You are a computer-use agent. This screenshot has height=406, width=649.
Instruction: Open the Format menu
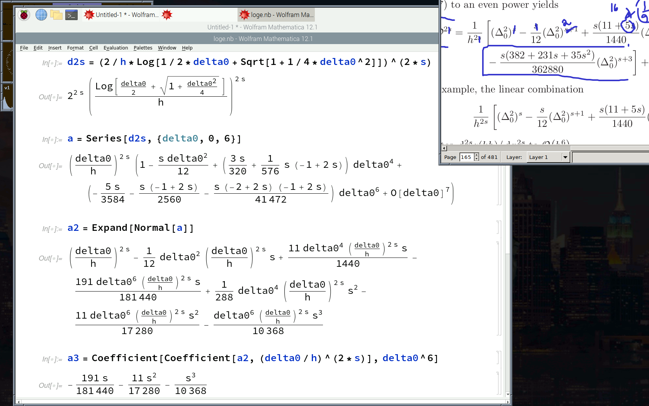(x=75, y=48)
